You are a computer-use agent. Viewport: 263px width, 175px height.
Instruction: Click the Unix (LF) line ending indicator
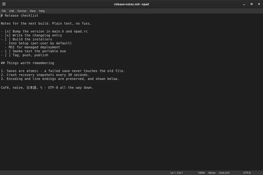pyautogui.click(x=224, y=173)
